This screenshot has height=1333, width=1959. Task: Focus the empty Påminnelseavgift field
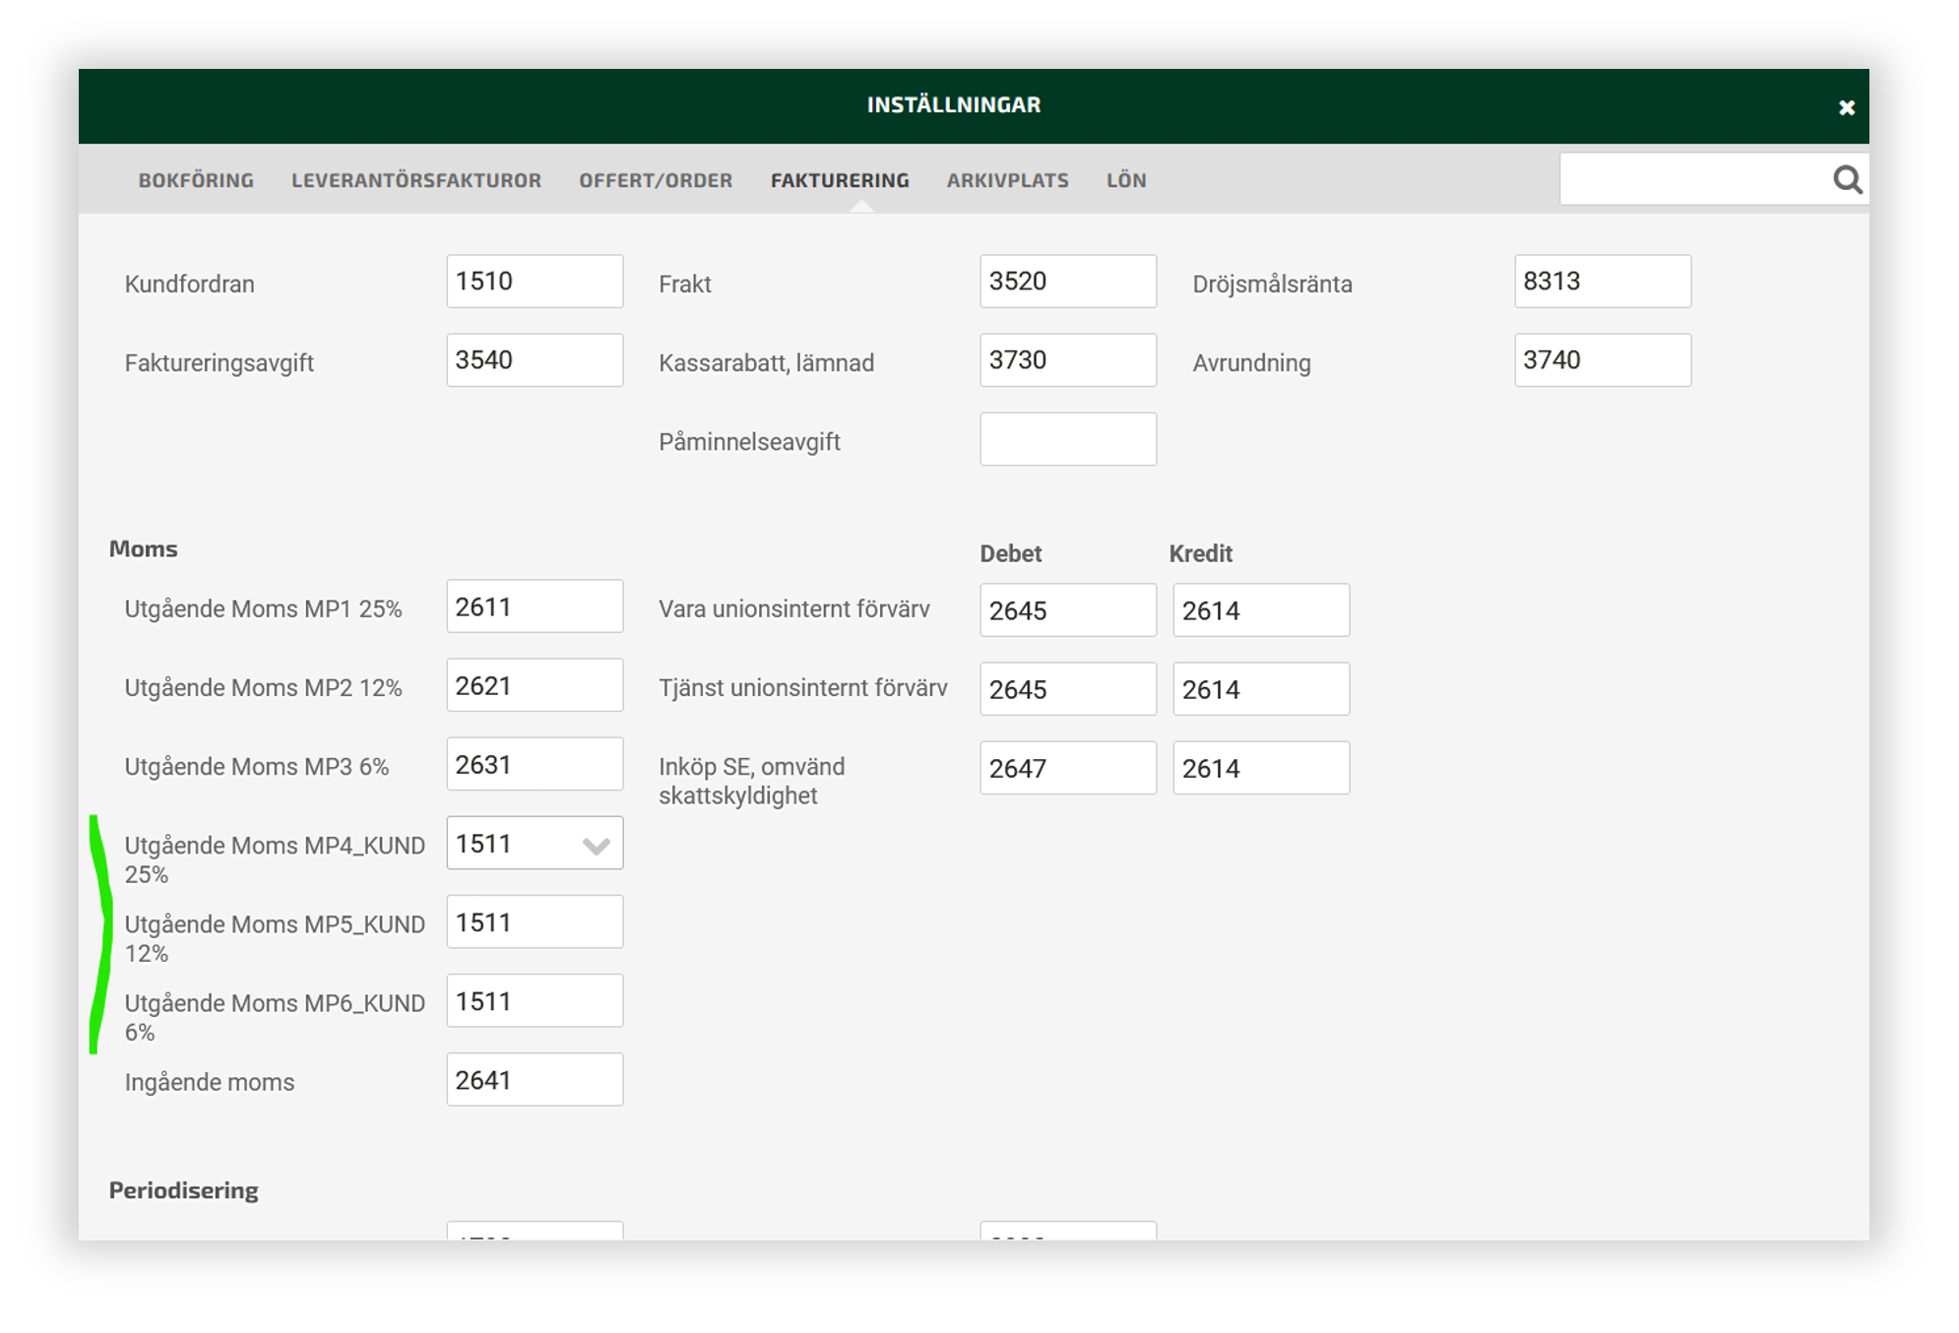1067,439
